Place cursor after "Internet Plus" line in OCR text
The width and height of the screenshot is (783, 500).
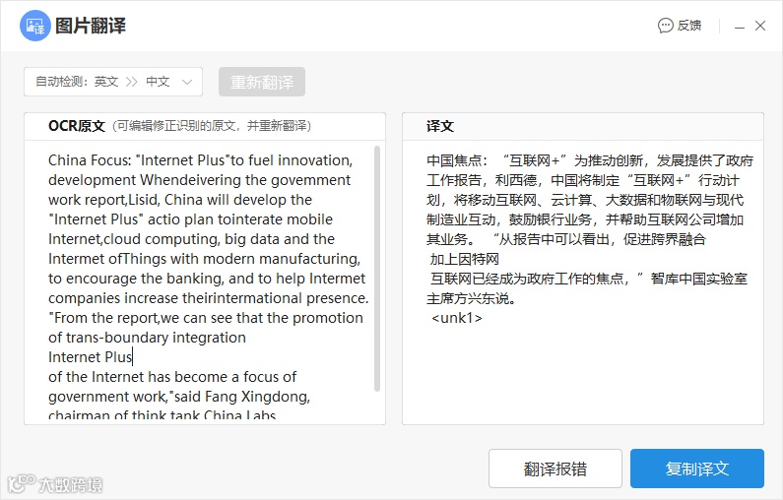133,357
